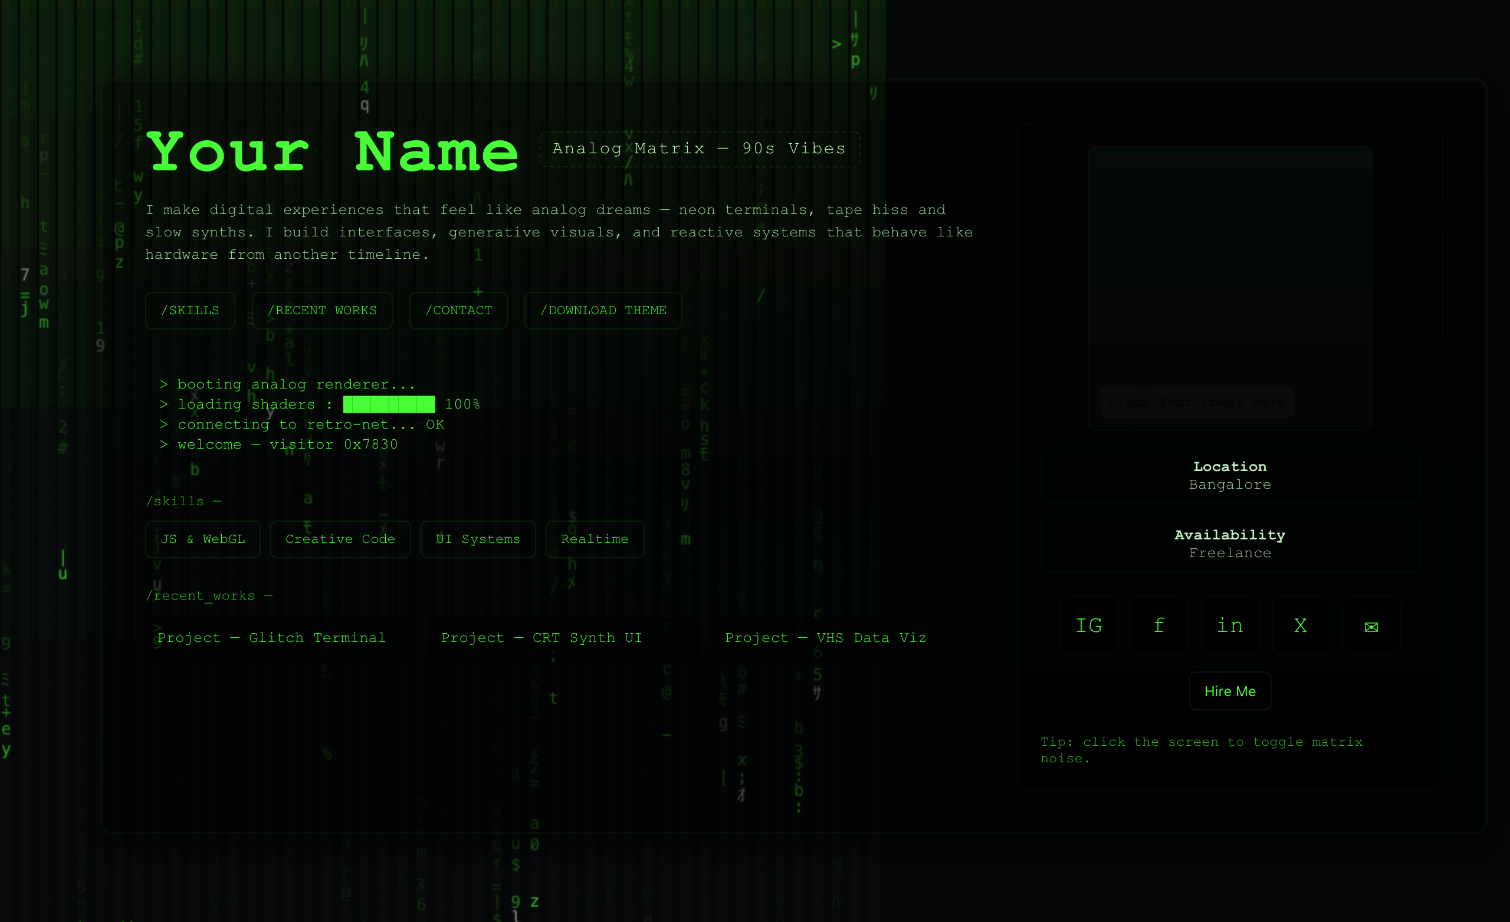This screenshot has height=922, width=1510.
Task: Click the email envelope icon
Action: (1371, 626)
